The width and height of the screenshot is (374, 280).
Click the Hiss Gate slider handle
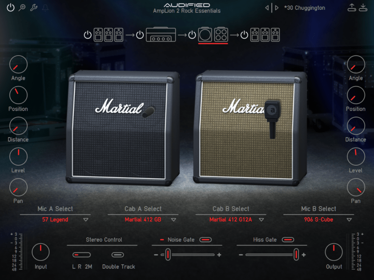tap(296, 255)
